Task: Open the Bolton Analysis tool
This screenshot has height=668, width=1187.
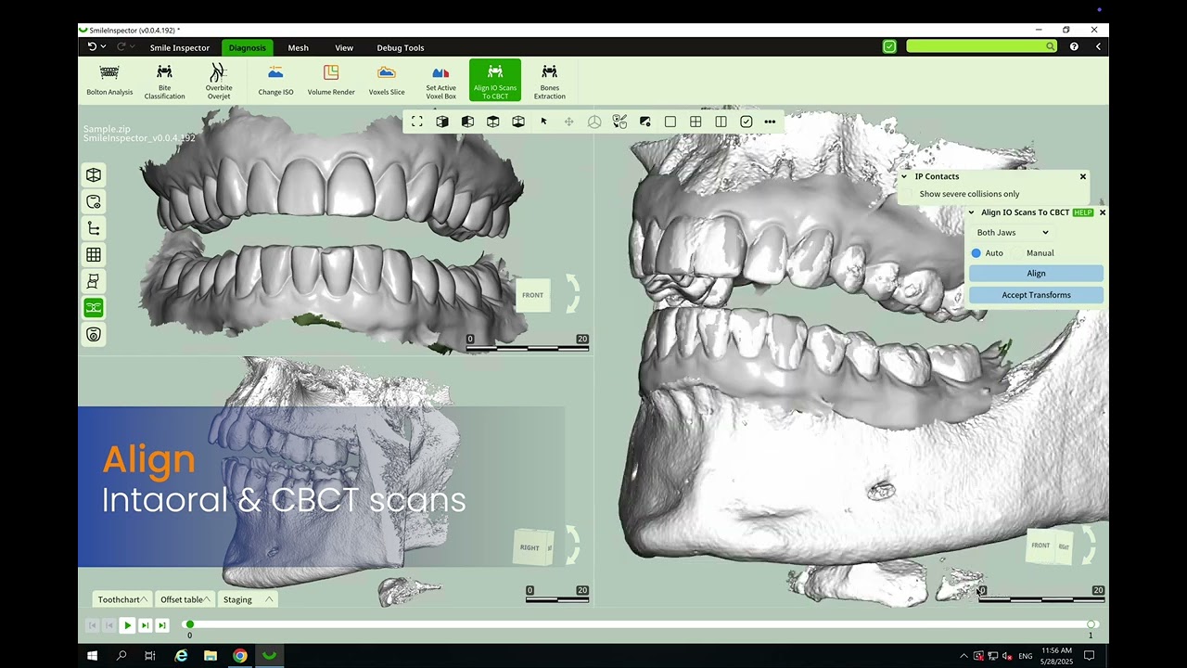Action: click(109, 81)
